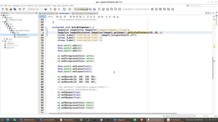Collapse the inicaEtiquetas method fold marker
This screenshot has width=218, height=122.
point(46,27)
